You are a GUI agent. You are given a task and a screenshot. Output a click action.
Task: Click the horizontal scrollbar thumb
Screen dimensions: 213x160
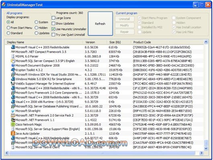pyautogui.click(x=102, y=153)
